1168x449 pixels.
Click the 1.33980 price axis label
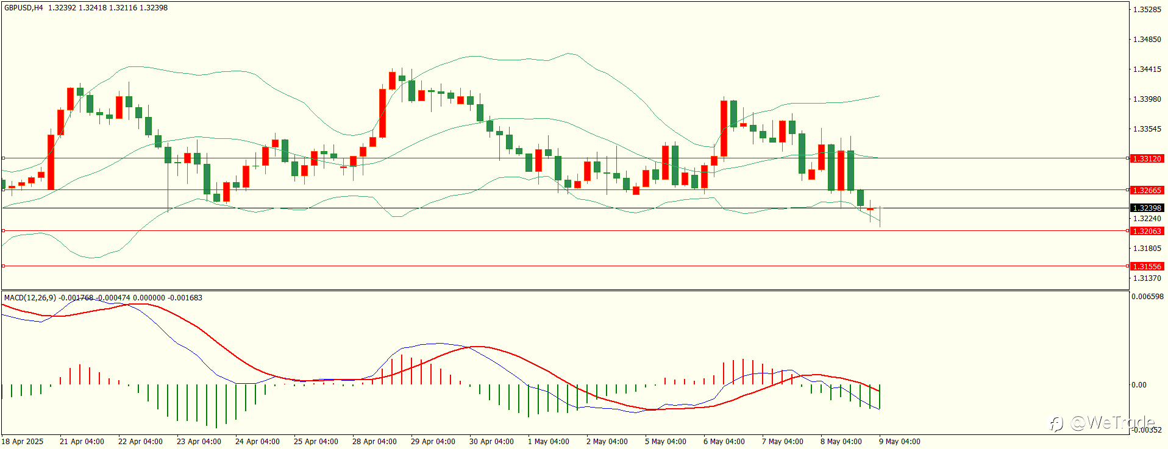coord(1147,99)
